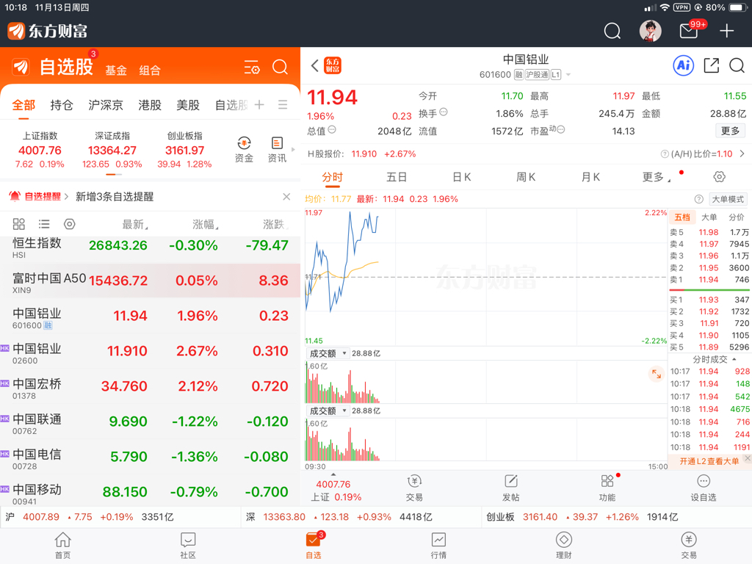Image resolution: width=752 pixels, height=564 pixels.
Task: Open the 资讯 news icon
Action: [x=277, y=150]
